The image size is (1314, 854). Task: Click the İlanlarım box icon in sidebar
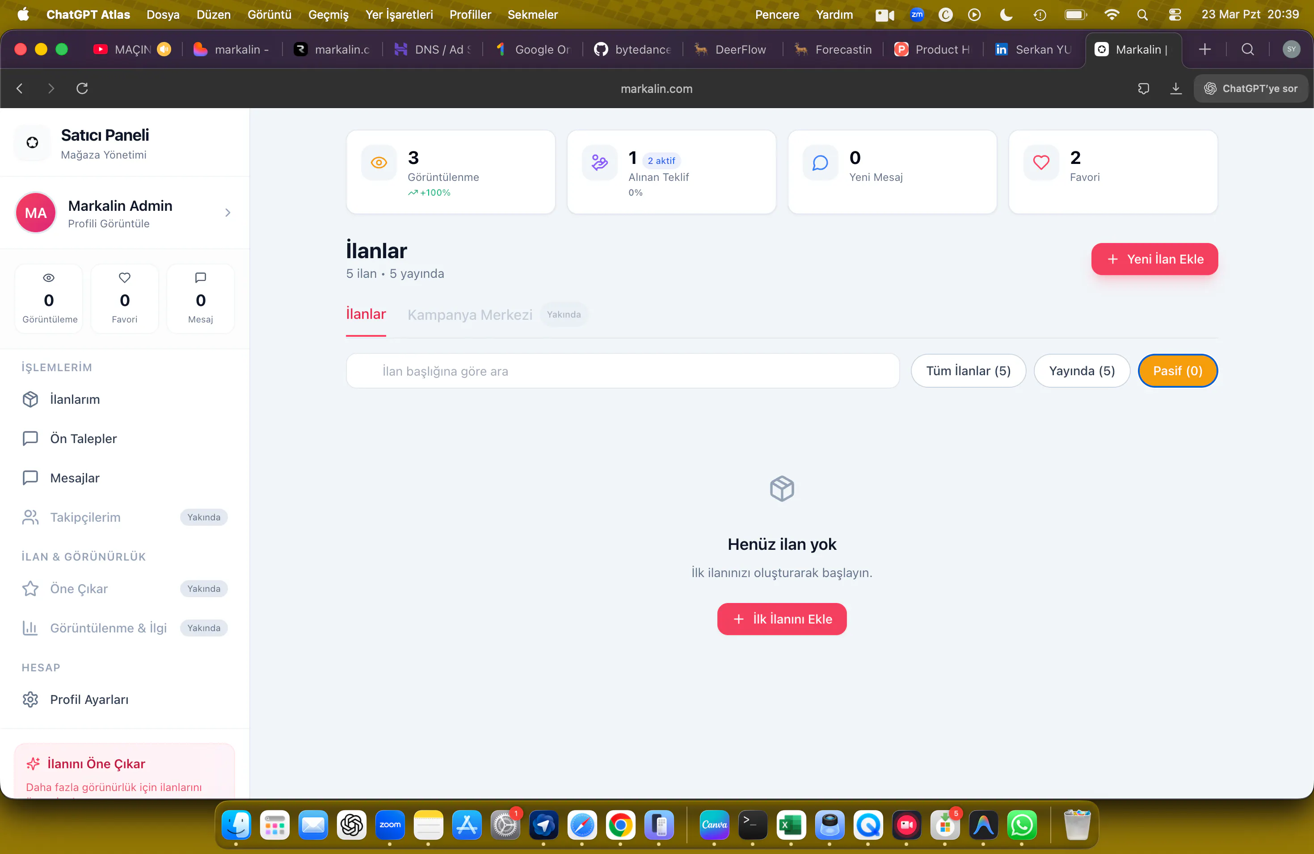30,399
